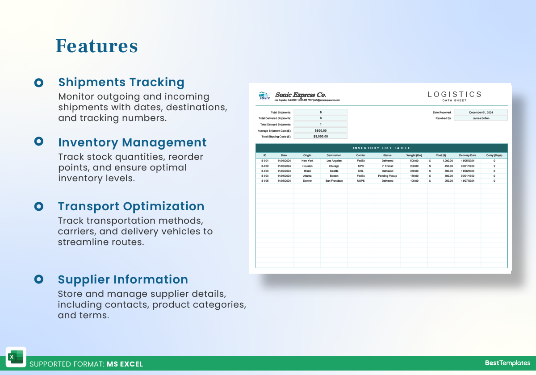The image size is (536, 375).
Task: Click the Shipments Tracking bullet icon
Action: [39, 83]
